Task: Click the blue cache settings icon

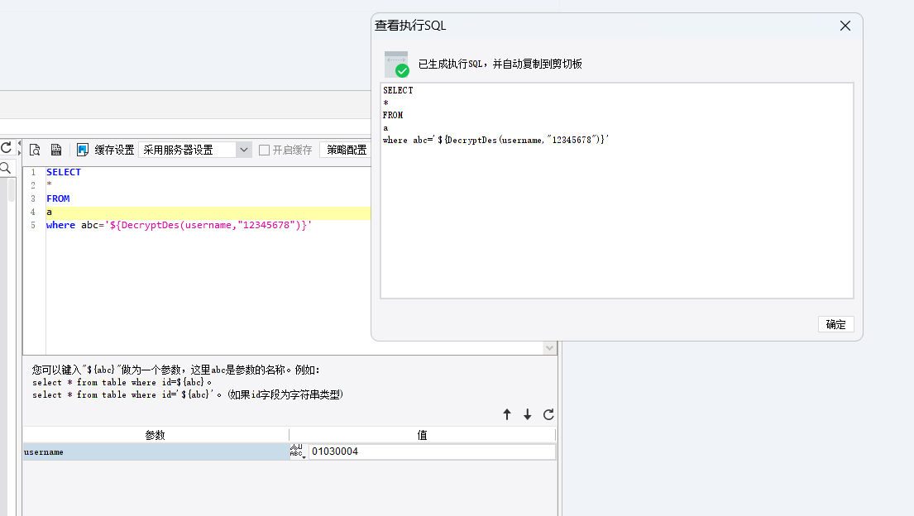Action: click(x=83, y=150)
